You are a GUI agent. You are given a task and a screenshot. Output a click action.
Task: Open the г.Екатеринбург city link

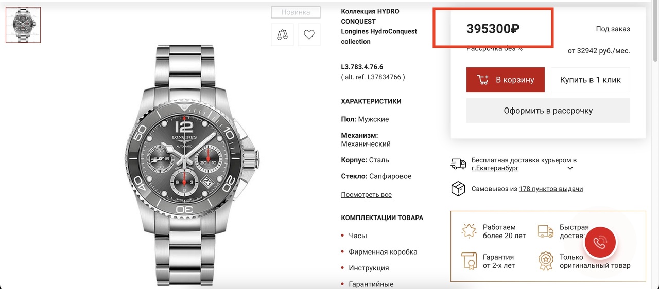coord(495,168)
